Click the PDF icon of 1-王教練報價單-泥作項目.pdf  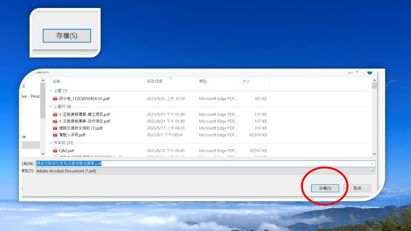[x=55, y=121]
